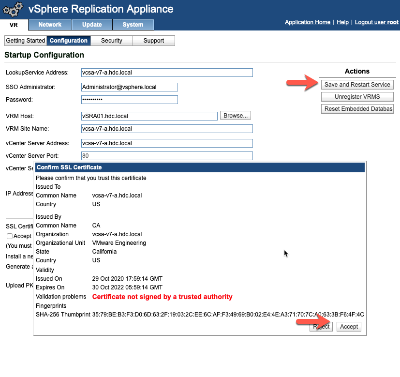
Task: Click Issued By common name 'CA'
Action: pyautogui.click(x=96, y=226)
